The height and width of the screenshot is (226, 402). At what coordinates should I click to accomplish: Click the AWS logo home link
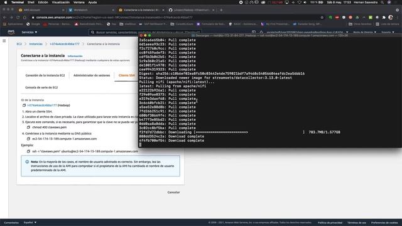(11, 32)
